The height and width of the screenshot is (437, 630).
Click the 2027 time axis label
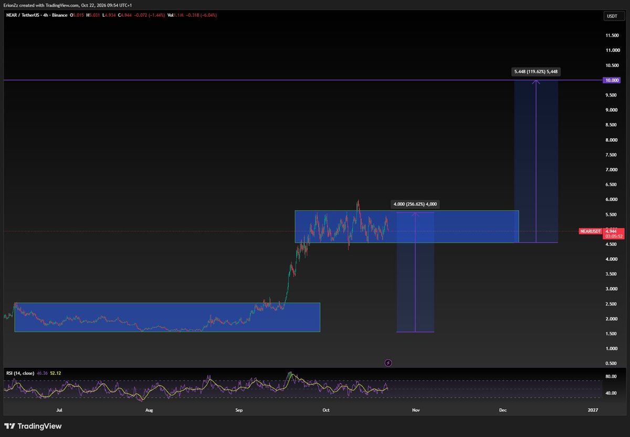[593, 409]
